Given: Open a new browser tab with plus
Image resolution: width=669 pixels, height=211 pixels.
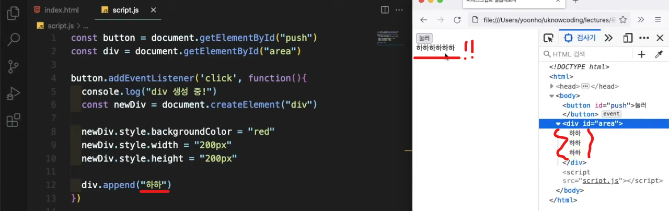Looking at the screenshot, I should 576,2.
